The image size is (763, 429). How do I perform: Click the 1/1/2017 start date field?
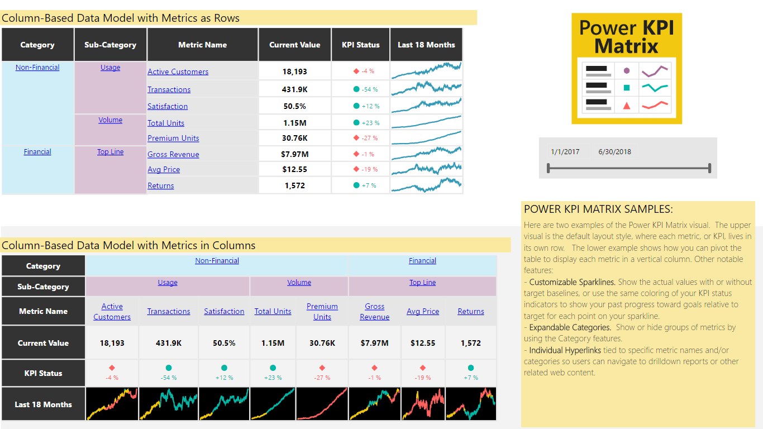565,152
